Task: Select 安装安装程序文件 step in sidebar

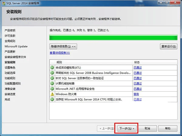Action: [15, 57]
